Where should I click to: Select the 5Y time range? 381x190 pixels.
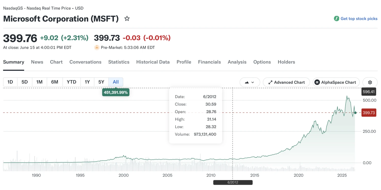pos(101,82)
